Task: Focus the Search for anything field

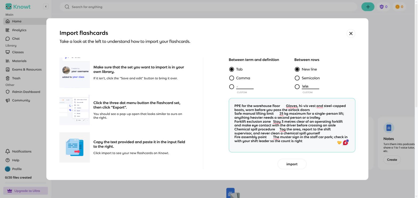Action: coord(208,7)
